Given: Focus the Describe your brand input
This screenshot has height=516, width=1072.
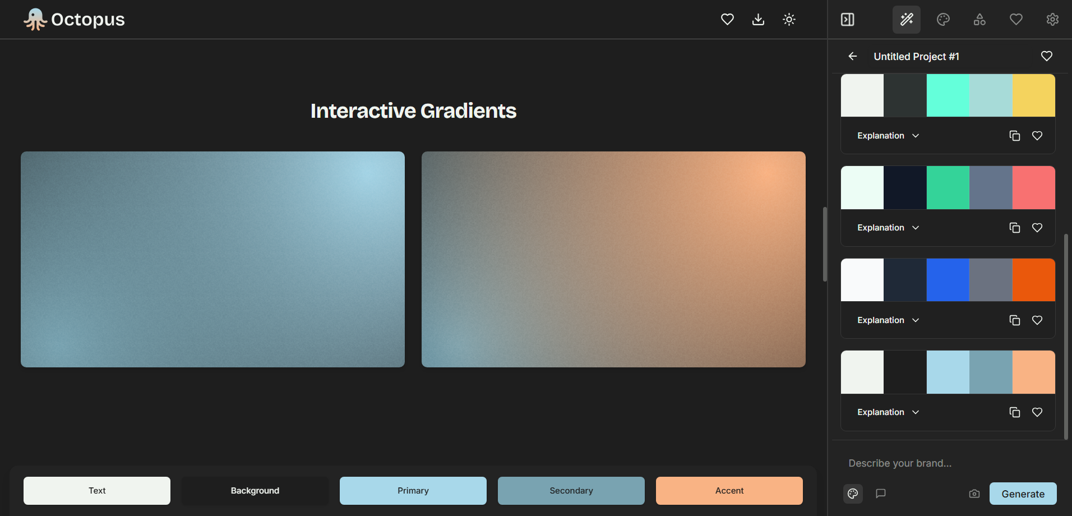Looking at the screenshot, I should point(950,463).
